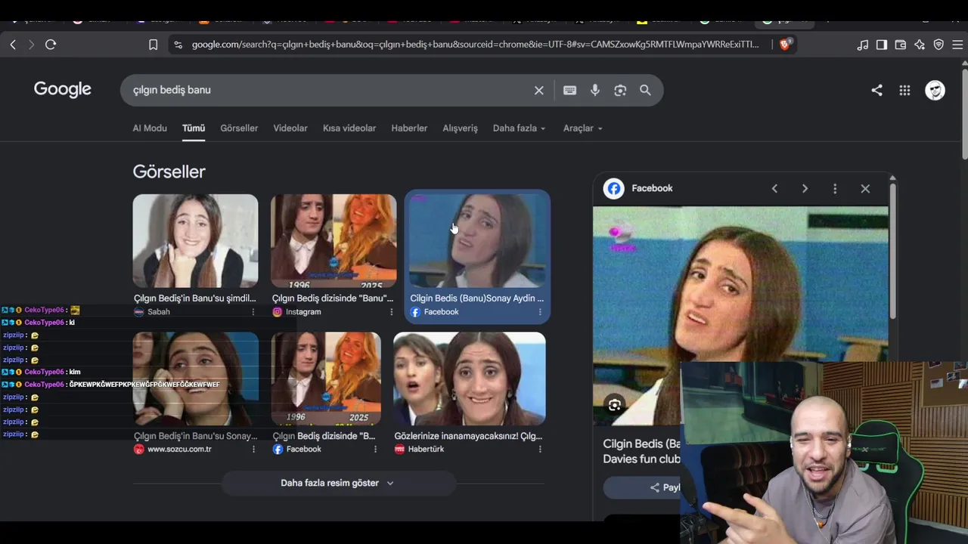Open the Google account profile avatar
Image resolution: width=968 pixels, height=544 pixels.
tap(935, 91)
